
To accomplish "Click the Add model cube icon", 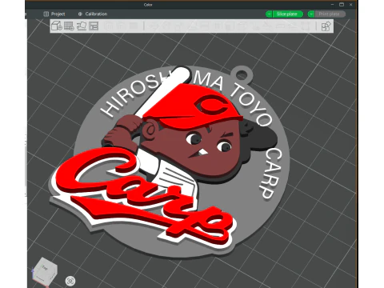I will click(x=57, y=26).
